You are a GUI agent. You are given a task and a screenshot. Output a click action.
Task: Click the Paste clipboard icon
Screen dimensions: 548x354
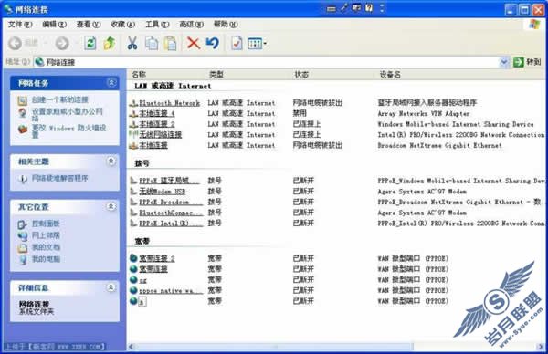pyautogui.click(x=171, y=43)
